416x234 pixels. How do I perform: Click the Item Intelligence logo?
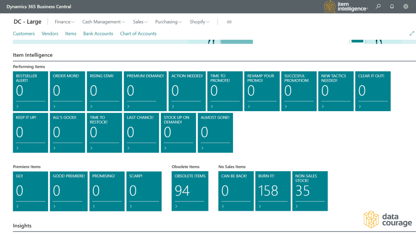coord(346,6)
